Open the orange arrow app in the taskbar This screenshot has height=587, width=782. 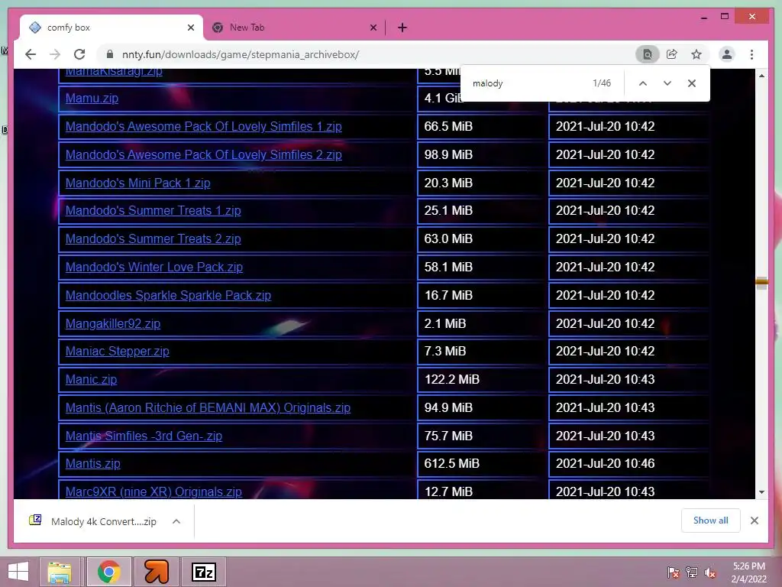pos(156,572)
